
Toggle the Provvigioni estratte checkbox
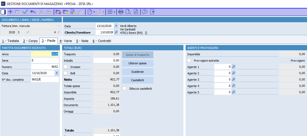pos(189,61)
